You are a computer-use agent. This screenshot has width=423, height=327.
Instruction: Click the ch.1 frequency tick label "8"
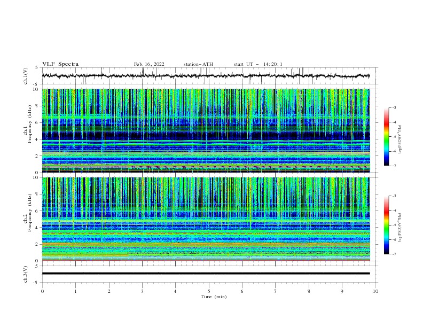point(37,106)
